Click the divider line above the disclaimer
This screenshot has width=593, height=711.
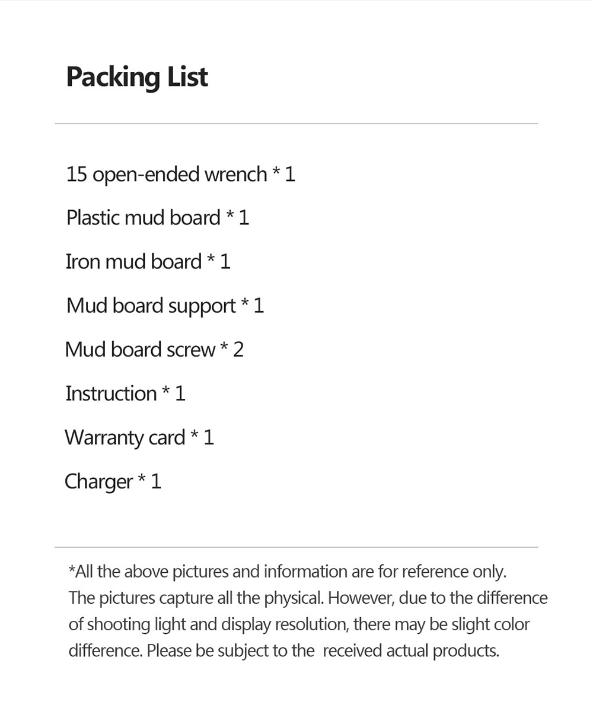coord(296,547)
